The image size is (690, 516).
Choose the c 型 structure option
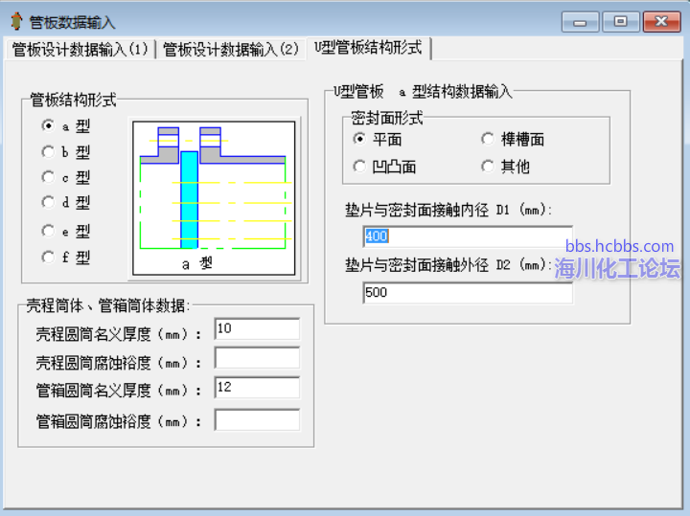(x=65, y=177)
